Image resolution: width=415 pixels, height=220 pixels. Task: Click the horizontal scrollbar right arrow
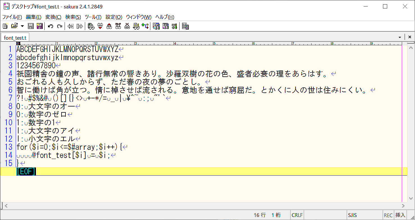click(x=403, y=206)
